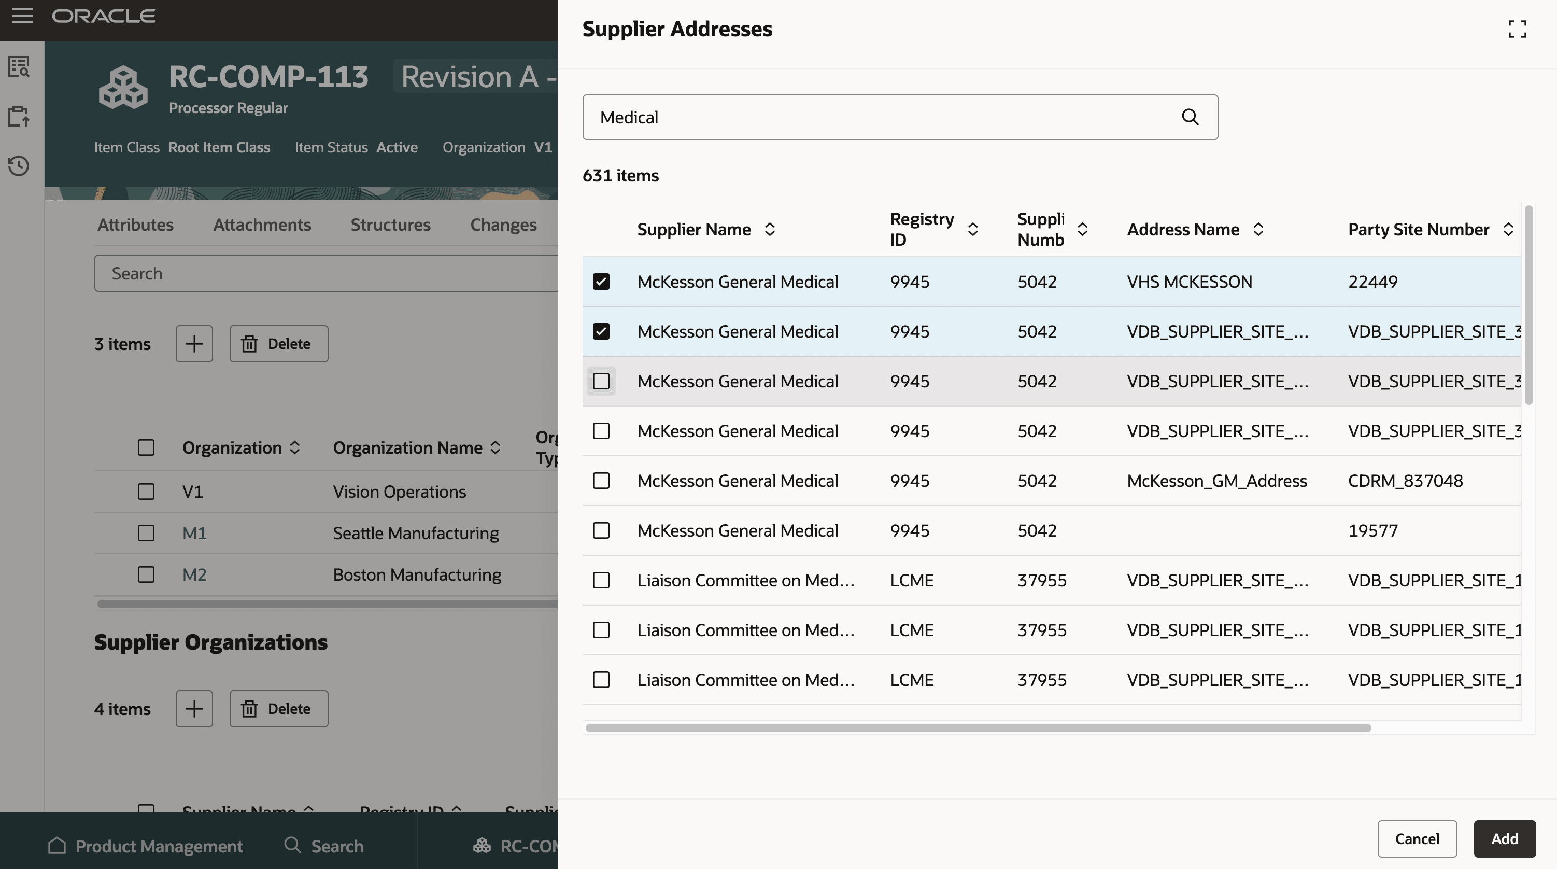Expand Supplier Addresses panel to fullscreen
The image size is (1557, 869).
click(1518, 29)
